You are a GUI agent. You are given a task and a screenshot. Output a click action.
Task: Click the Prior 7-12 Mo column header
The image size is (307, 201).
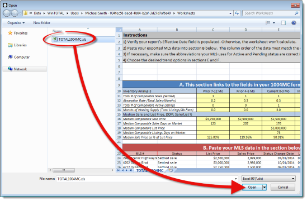pyautogui.click(x=213, y=91)
